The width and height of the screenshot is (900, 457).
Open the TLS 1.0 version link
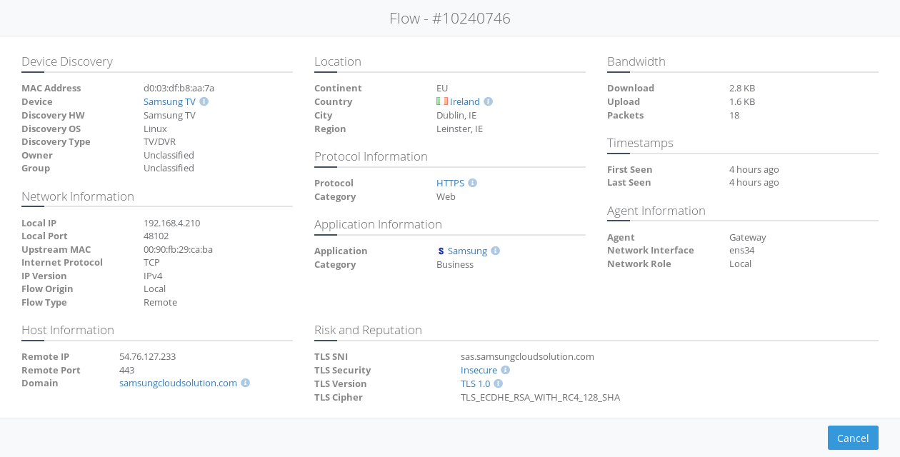coord(475,384)
